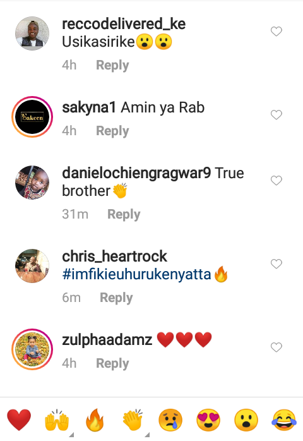
Task: Insert the crying face quick emoji
Action: [170, 420]
